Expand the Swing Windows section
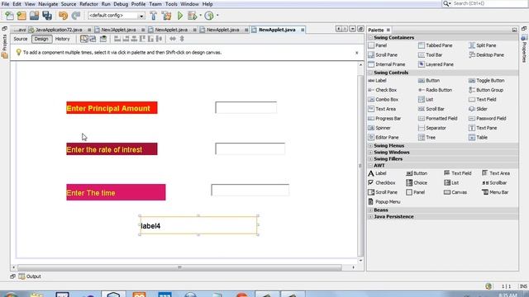 tap(370, 152)
